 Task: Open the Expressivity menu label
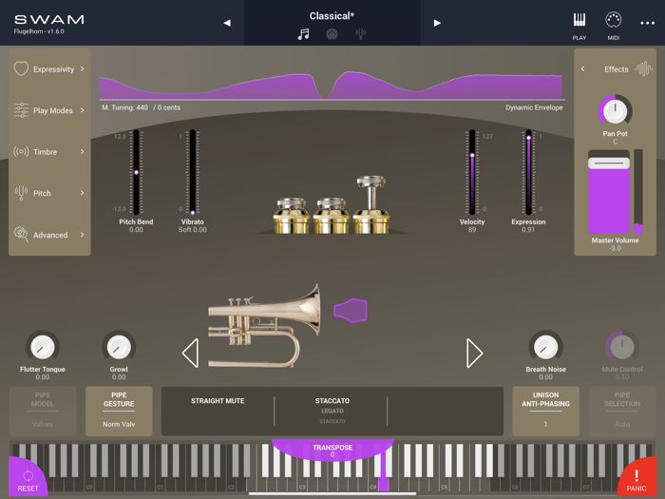point(53,69)
